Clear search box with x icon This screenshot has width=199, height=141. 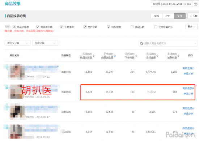tap(195, 43)
